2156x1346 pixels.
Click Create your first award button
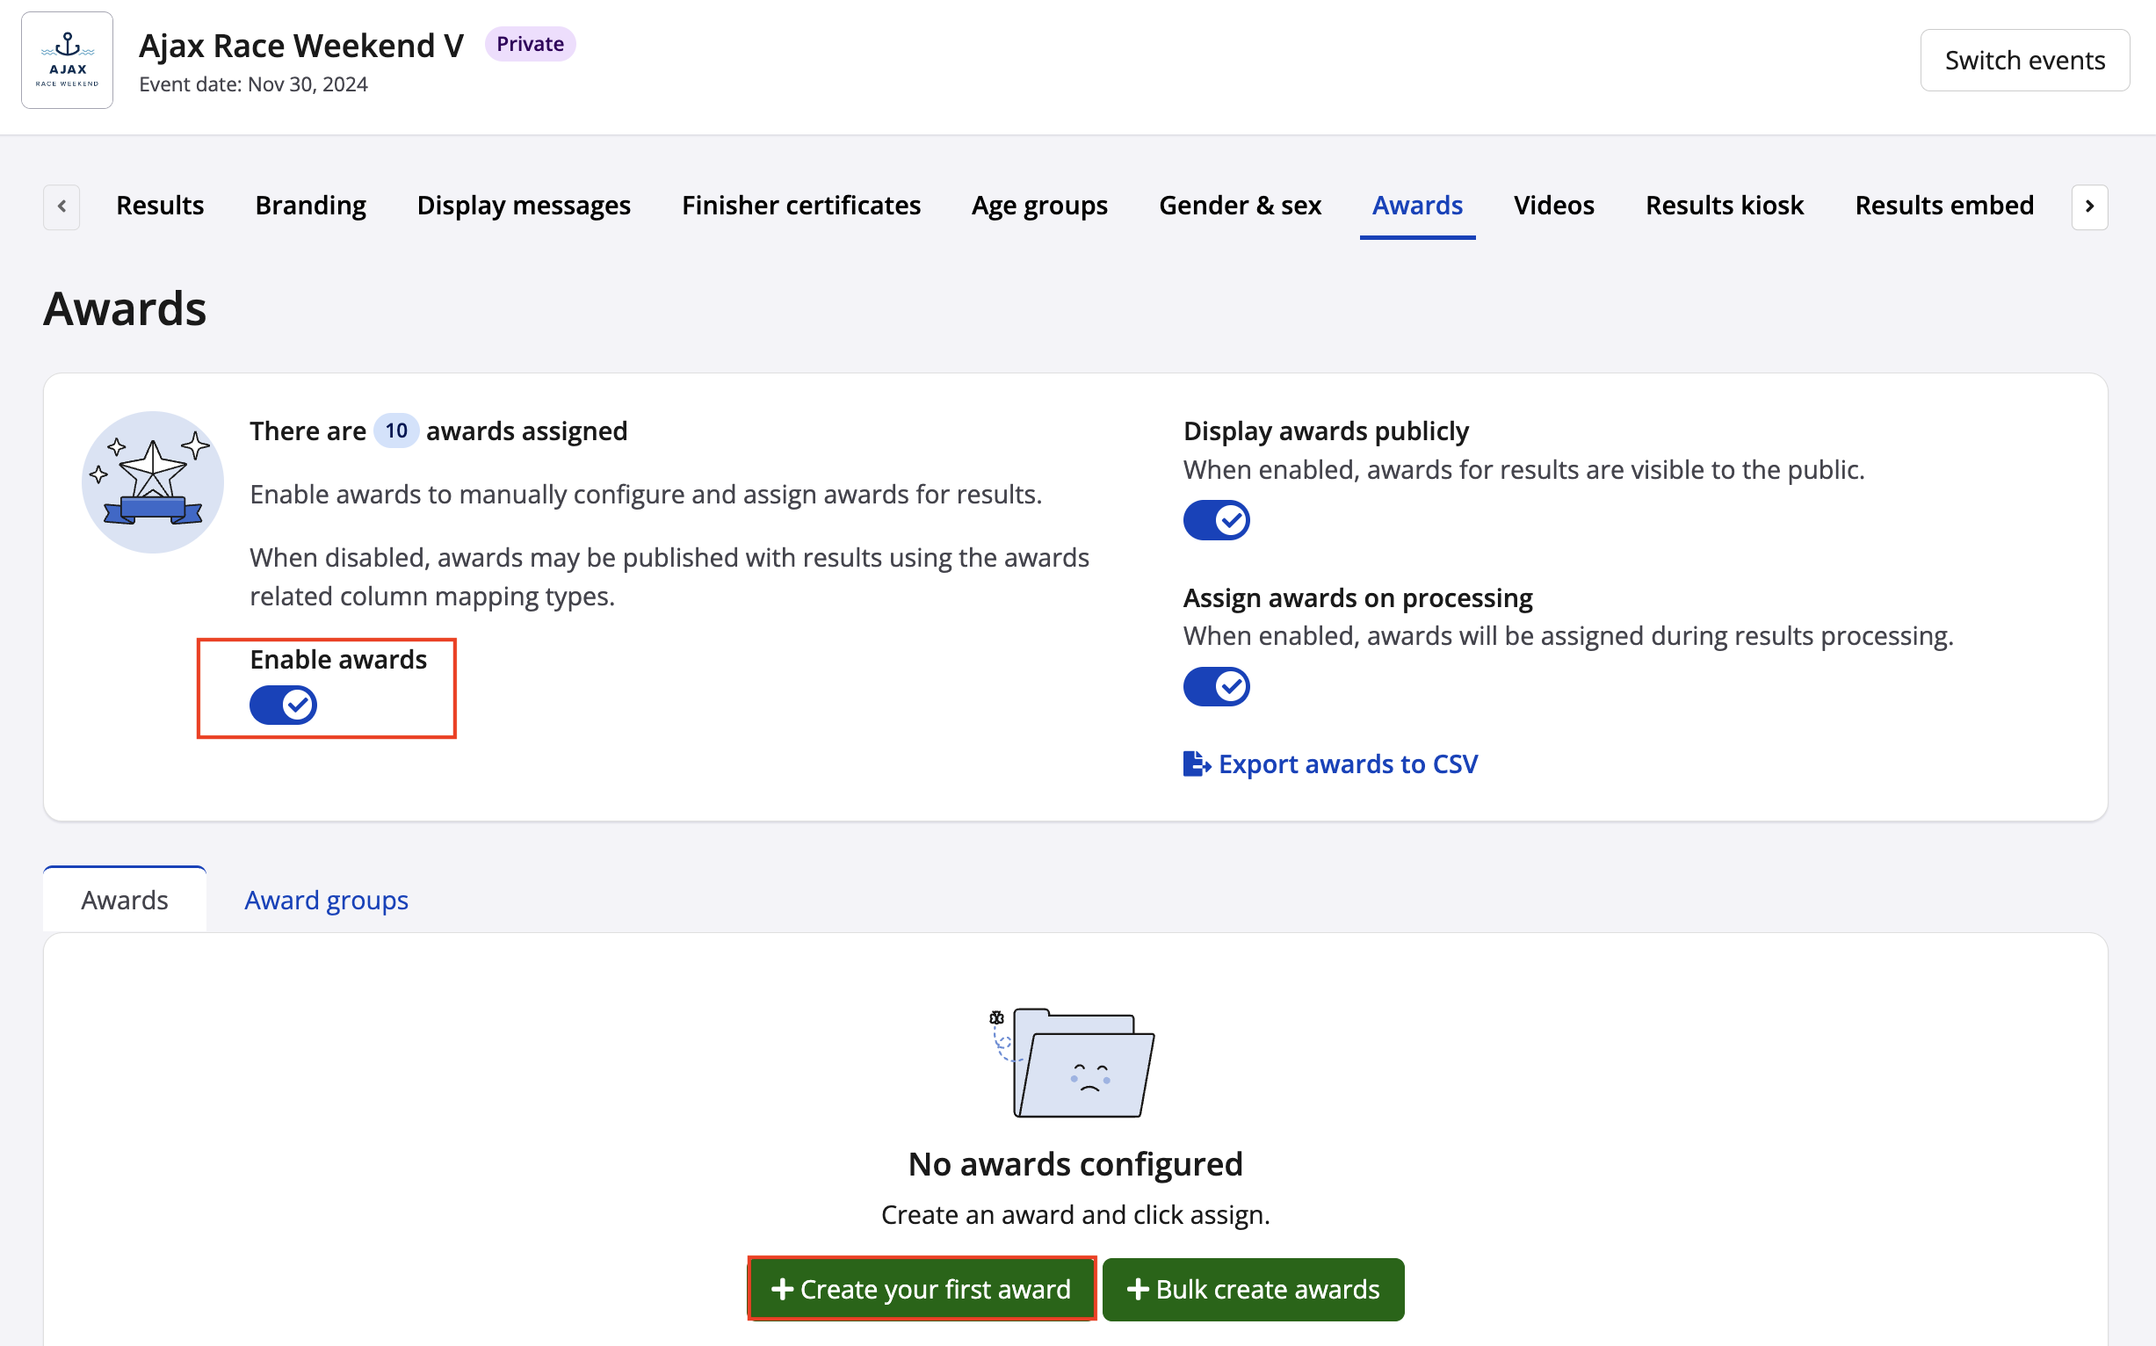tap(922, 1288)
